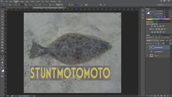
Task: Click left align text button
Action: coord(66,5)
